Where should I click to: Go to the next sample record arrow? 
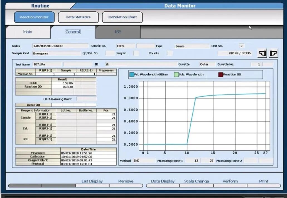(273, 53)
